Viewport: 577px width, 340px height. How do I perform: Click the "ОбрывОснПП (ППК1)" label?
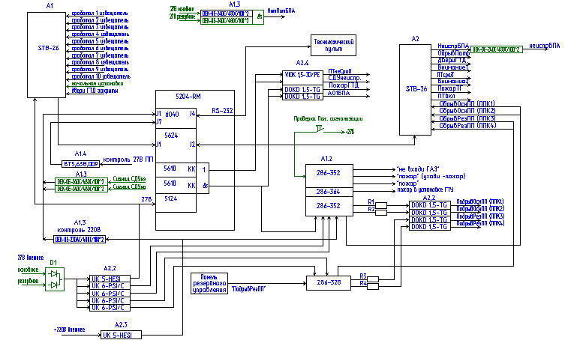pos(467,104)
